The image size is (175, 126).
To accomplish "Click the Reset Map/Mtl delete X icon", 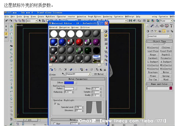I will 66,70.
